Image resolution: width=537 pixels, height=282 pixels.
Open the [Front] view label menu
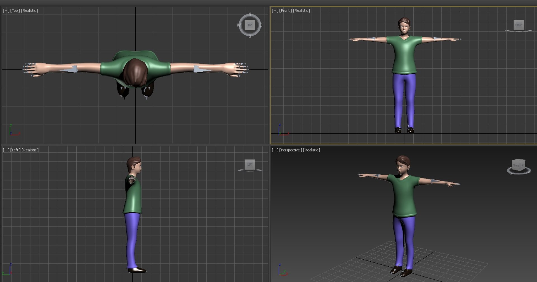[286, 11]
